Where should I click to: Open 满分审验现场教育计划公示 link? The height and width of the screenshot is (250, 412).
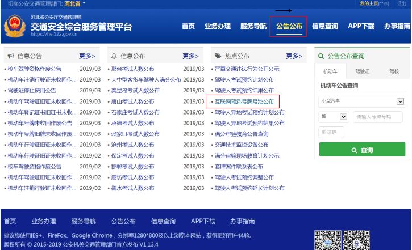[247, 156]
